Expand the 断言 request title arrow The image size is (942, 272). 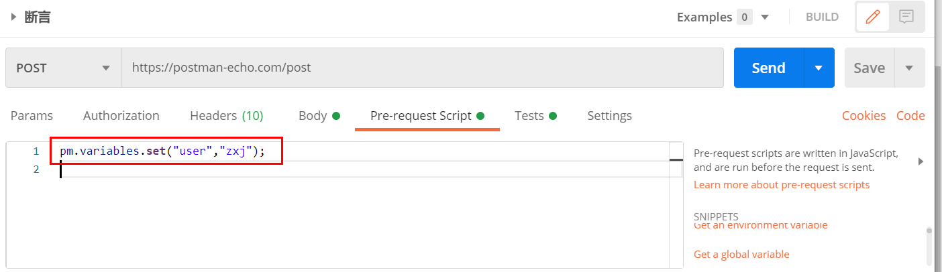tap(13, 17)
